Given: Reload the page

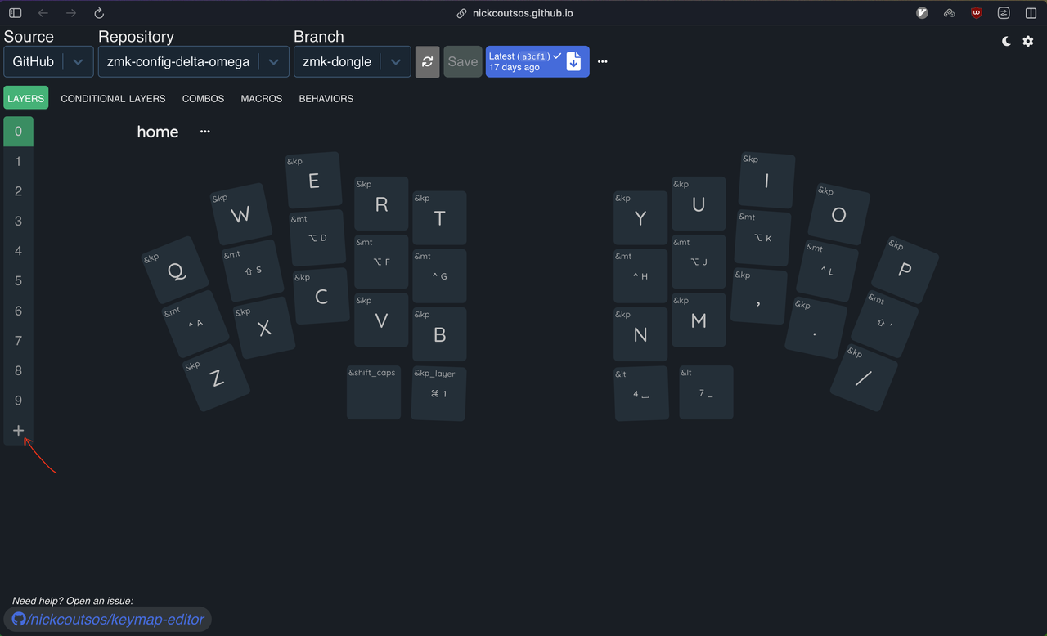Looking at the screenshot, I should [x=99, y=13].
